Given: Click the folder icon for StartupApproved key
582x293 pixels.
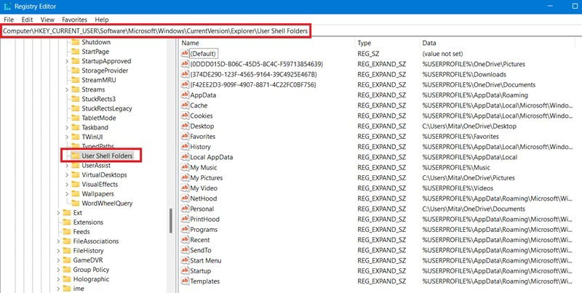Looking at the screenshot, I should [x=76, y=61].
